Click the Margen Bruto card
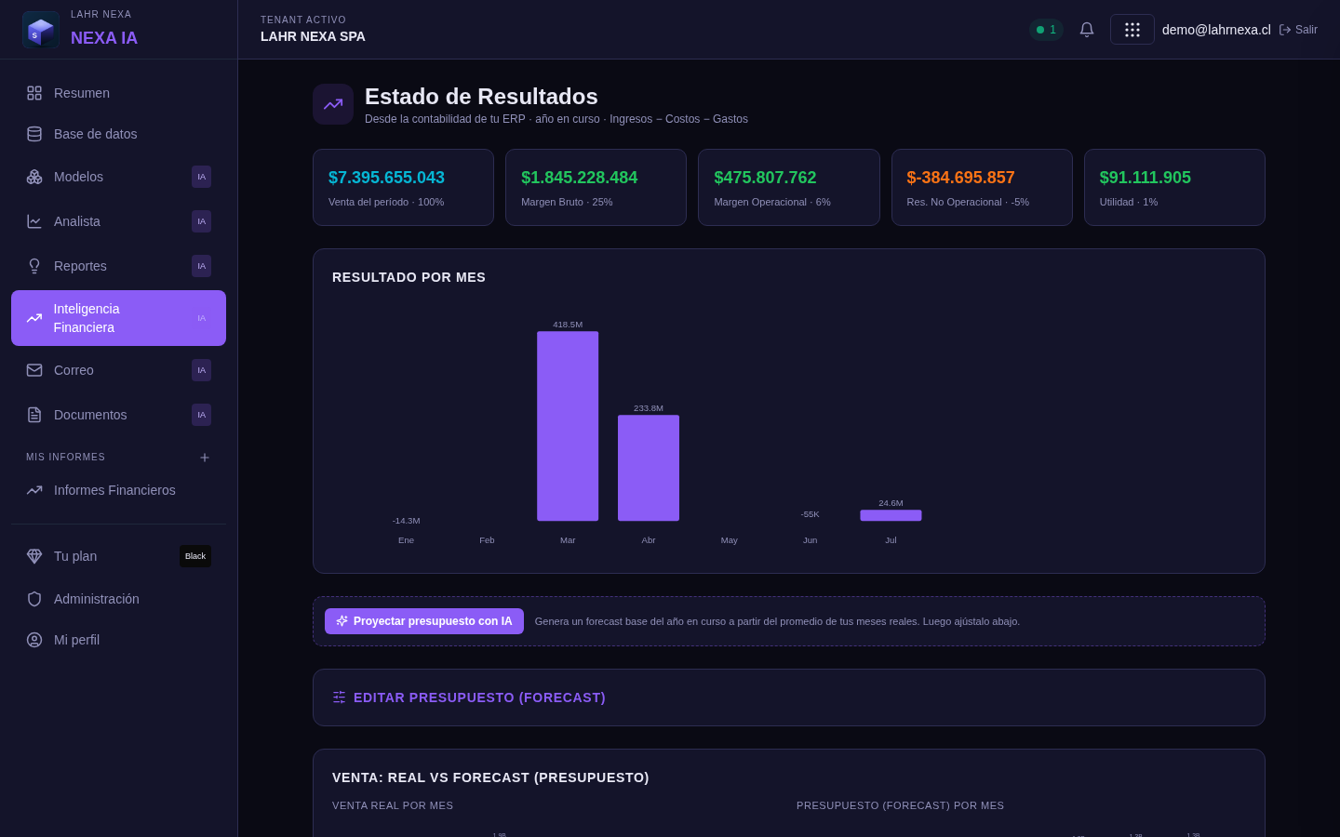The image size is (1340, 837). [596, 187]
